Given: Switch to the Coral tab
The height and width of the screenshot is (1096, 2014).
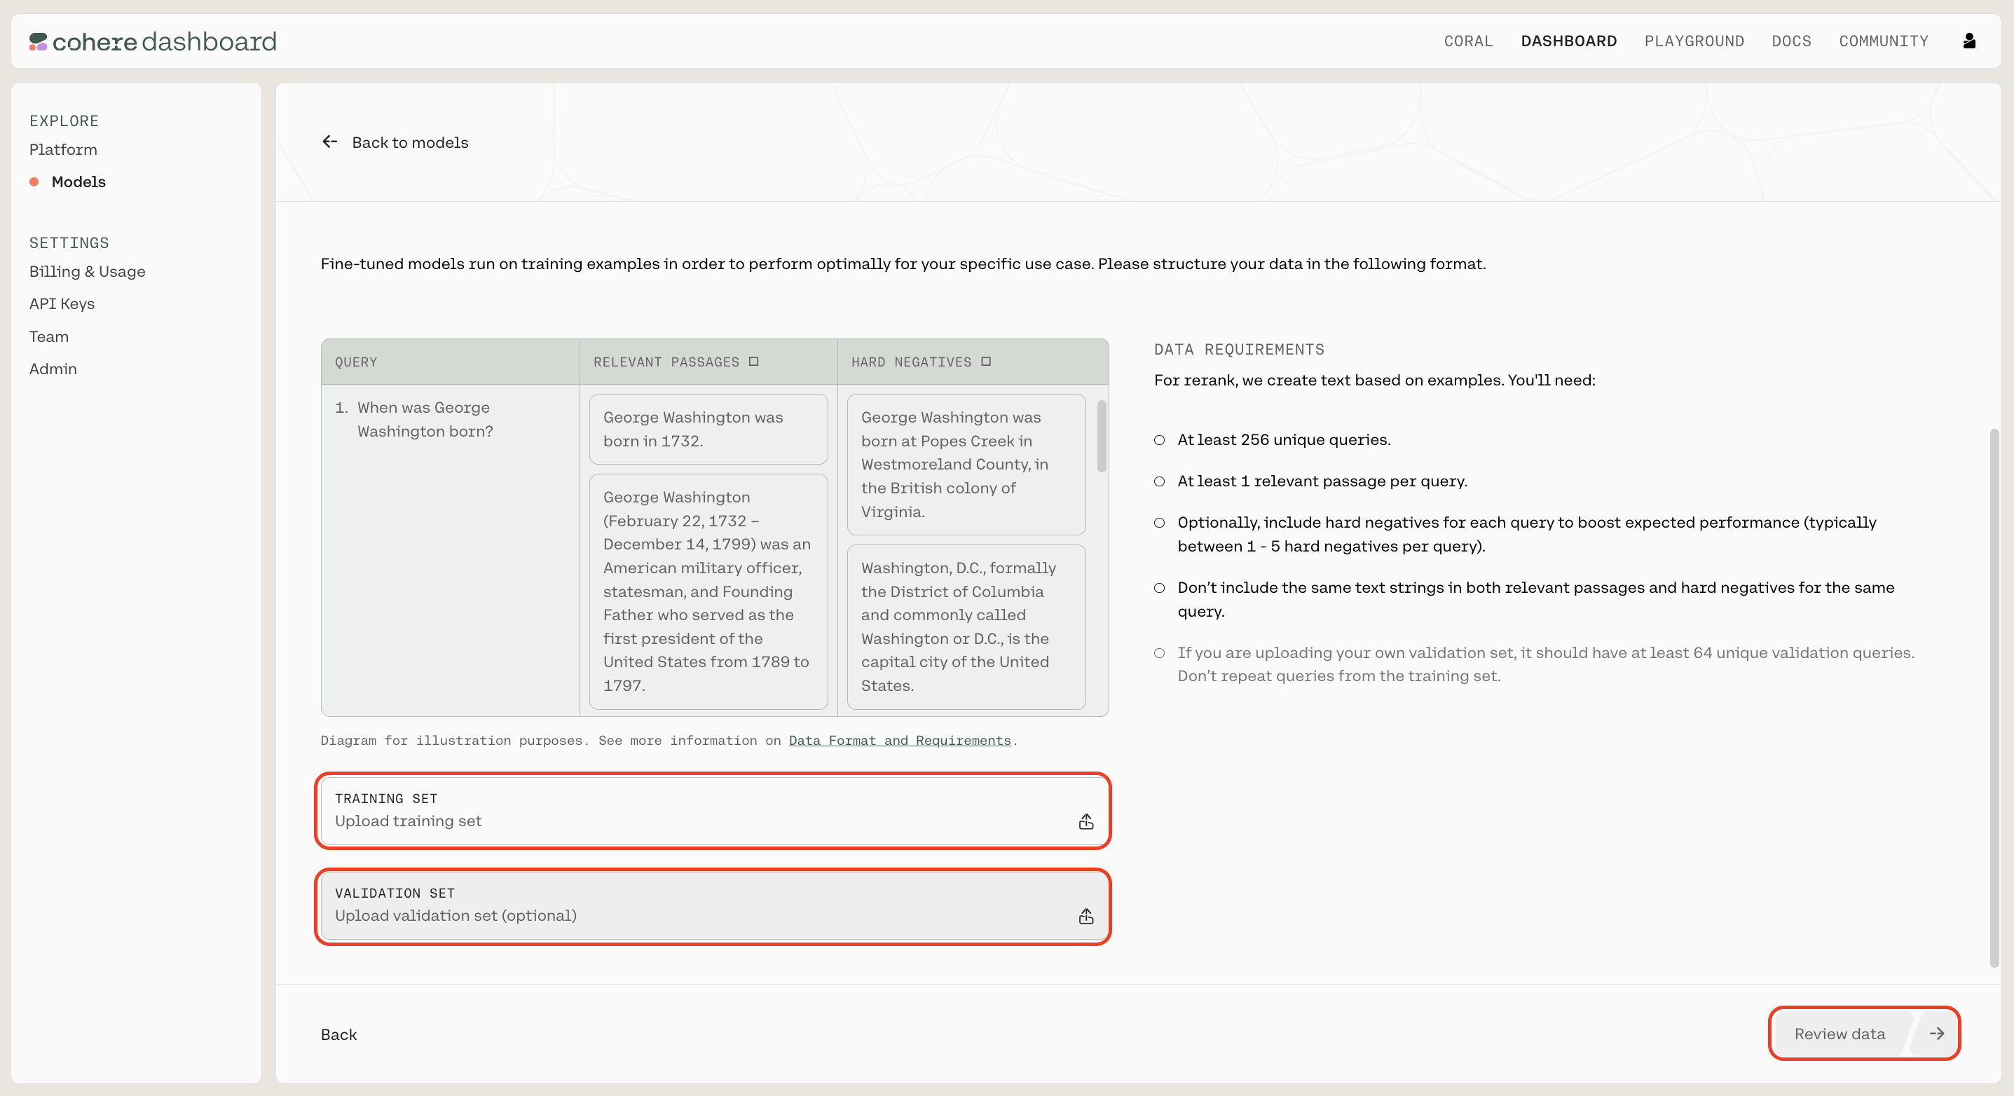Looking at the screenshot, I should tap(1467, 41).
